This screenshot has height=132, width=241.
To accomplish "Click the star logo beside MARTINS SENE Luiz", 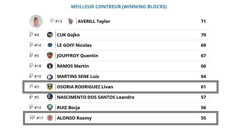I will coord(50,76).
